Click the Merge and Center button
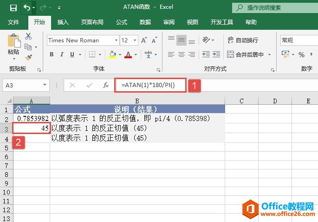 point(245,54)
